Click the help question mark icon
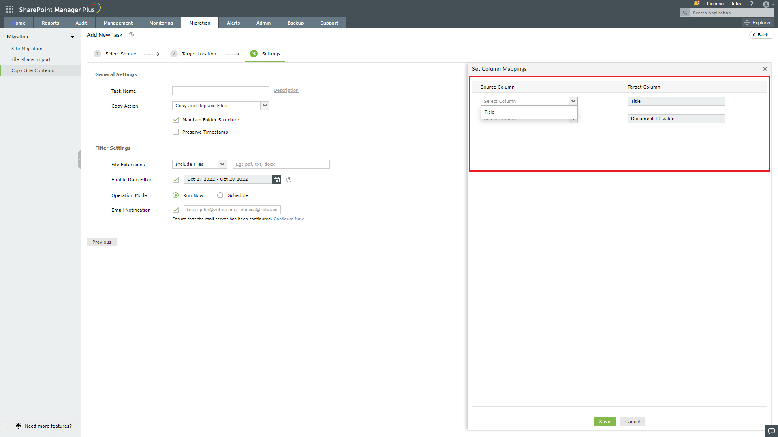Screen dimensions: 778x437 coord(752,4)
